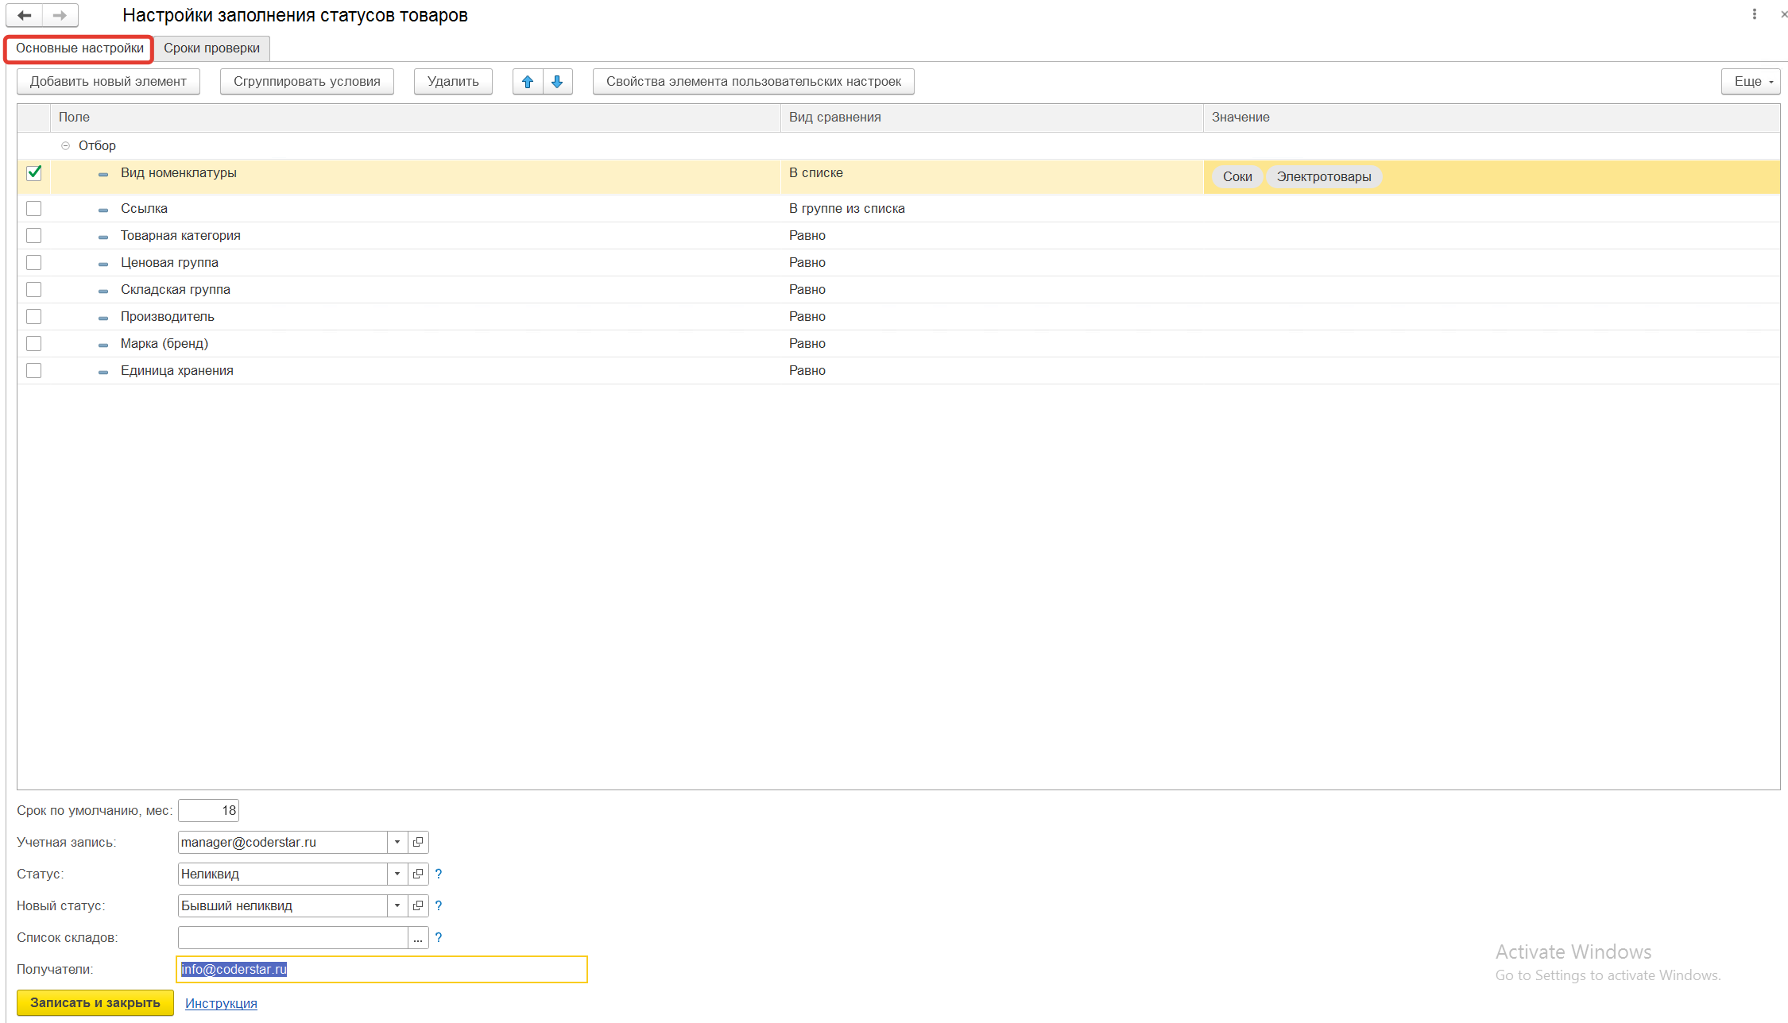Collapse the Отбор tree group
This screenshot has width=1788, height=1023.
click(66, 145)
